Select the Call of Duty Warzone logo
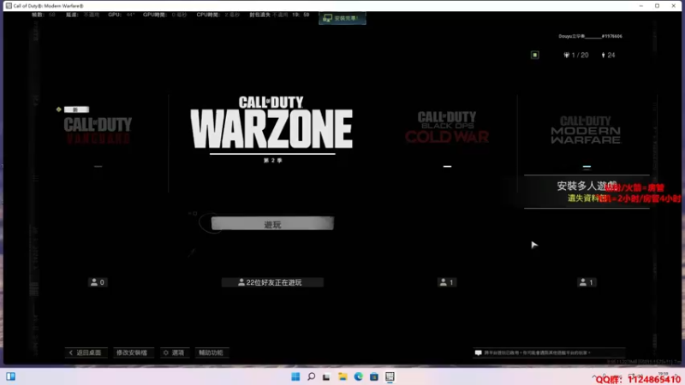The width and height of the screenshot is (685, 385). pyautogui.click(x=271, y=123)
